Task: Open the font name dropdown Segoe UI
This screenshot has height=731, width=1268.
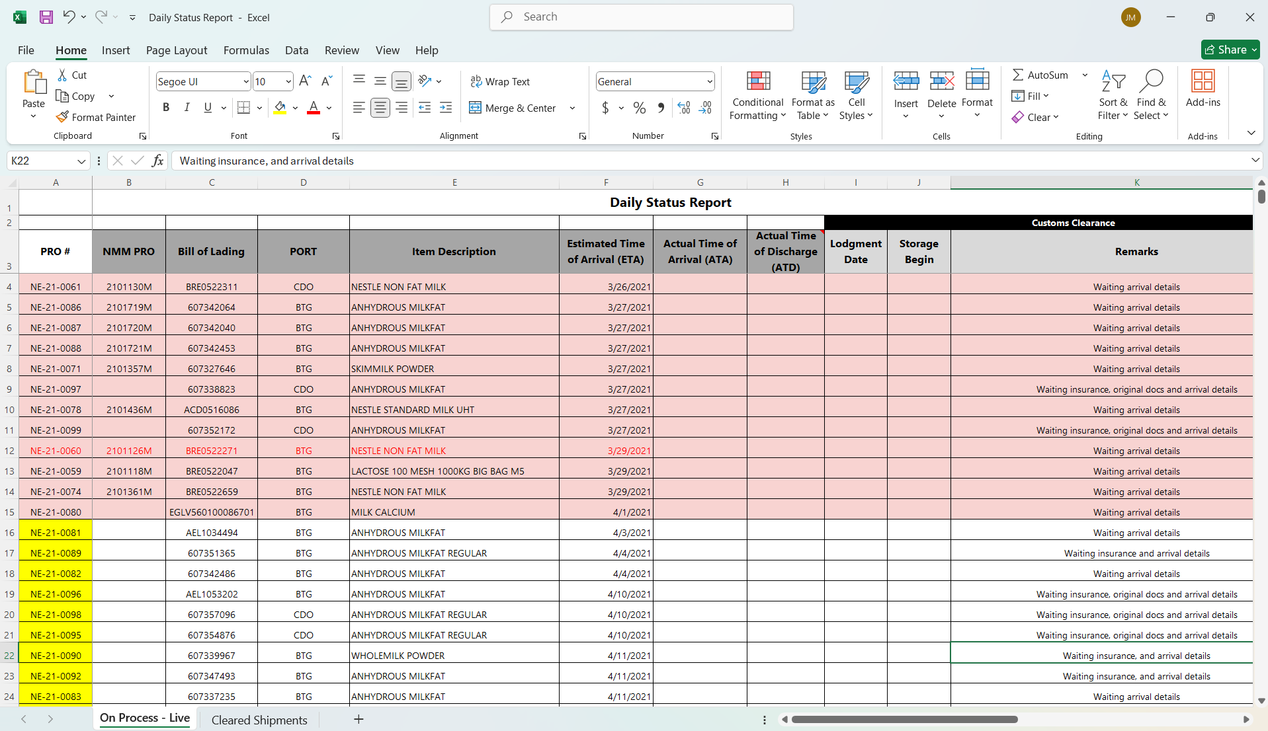Action: tap(246, 81)
